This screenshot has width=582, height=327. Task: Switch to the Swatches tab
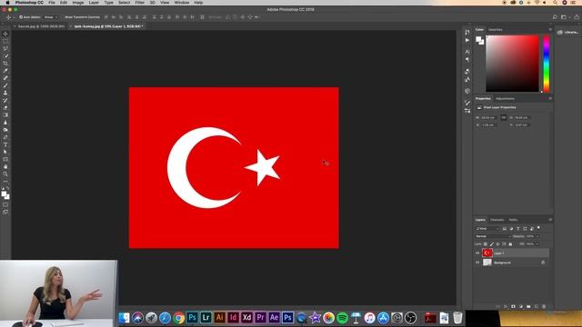pos(495,29)
